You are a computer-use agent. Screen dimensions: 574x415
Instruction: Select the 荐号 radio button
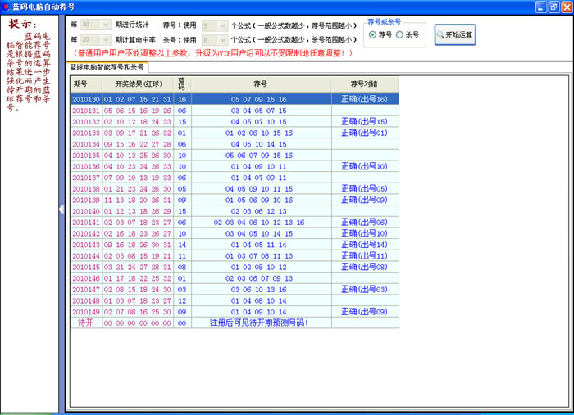click(x=373, y=34)
